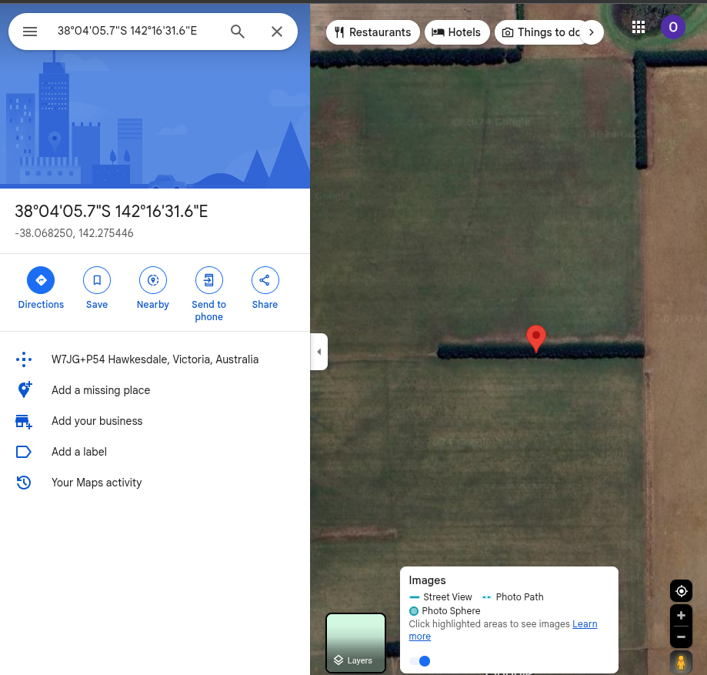This screenshot has width=707, height=675.
Task: Click the Street View pegman icon
Action: pyautogui.click(x=682, y=663)
